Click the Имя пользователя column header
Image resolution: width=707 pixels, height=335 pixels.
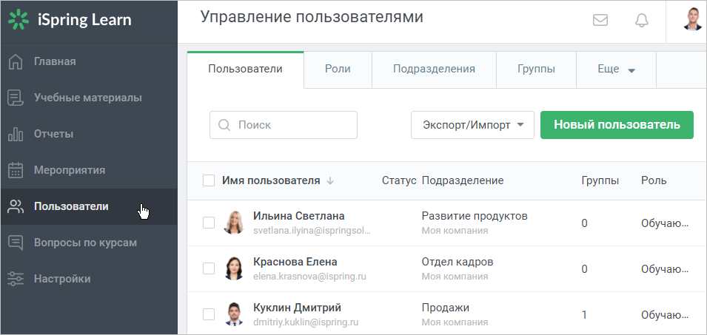(271, 180)
